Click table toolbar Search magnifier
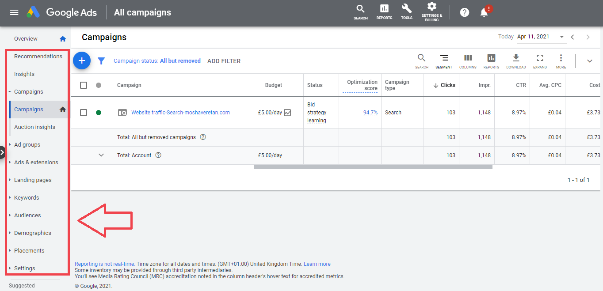Screen dimensions: 603x291 click(x=422, y=61)
